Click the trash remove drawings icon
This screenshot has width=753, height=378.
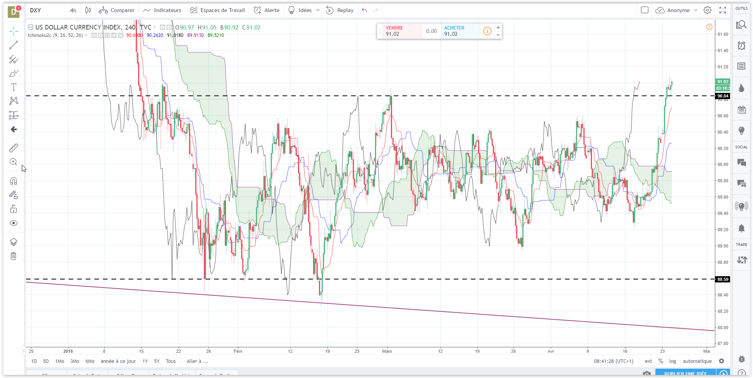(14, 256)
